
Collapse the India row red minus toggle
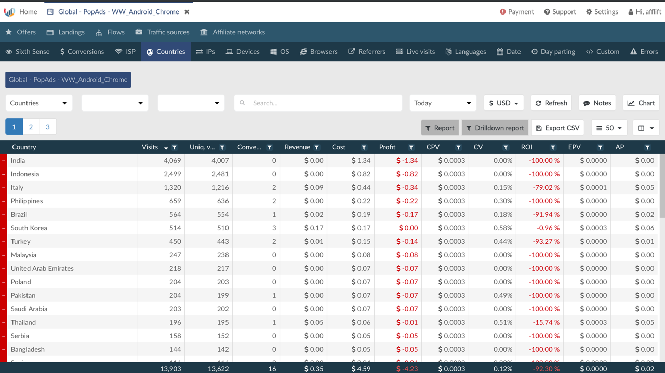pos(4,161)
